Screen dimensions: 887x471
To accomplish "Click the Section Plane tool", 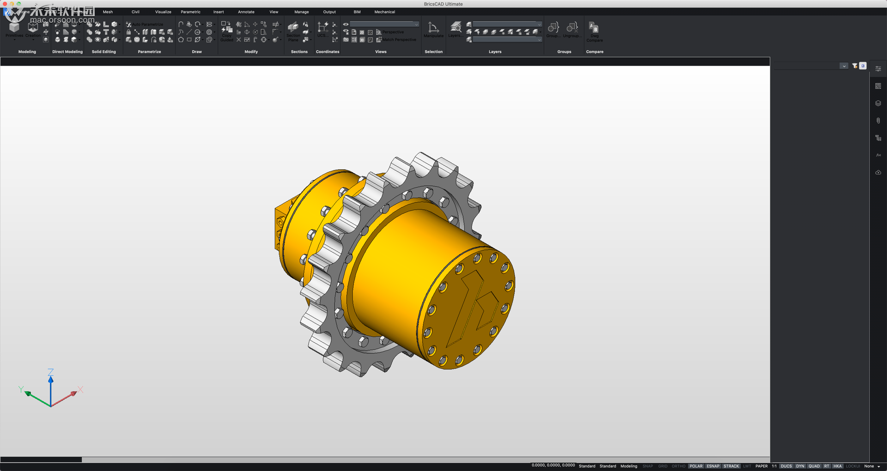I will tap(293, 31).
